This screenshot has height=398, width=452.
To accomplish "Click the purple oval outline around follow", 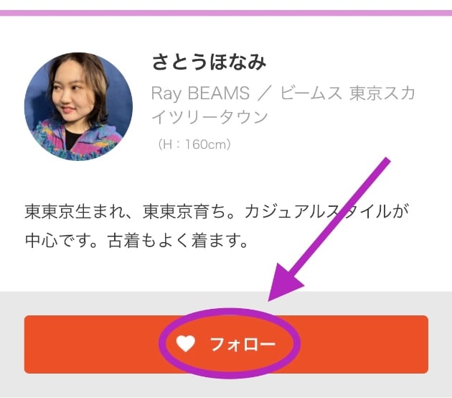I will point(230,343).
